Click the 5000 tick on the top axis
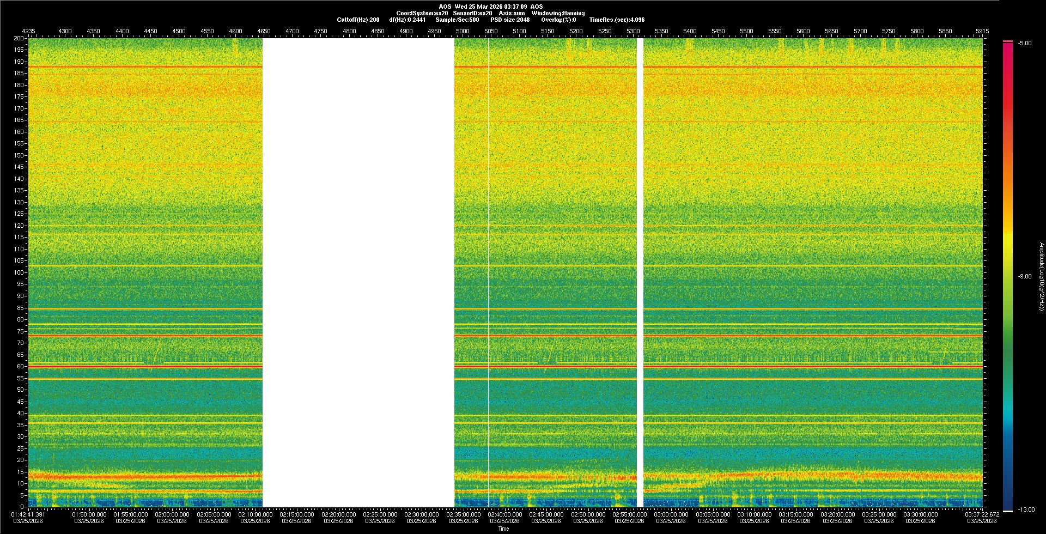1046x534 pixels. click(x=463, y=31)
